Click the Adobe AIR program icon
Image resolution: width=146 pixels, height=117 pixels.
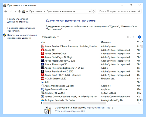pyautogui.click(x=43, y=50)
